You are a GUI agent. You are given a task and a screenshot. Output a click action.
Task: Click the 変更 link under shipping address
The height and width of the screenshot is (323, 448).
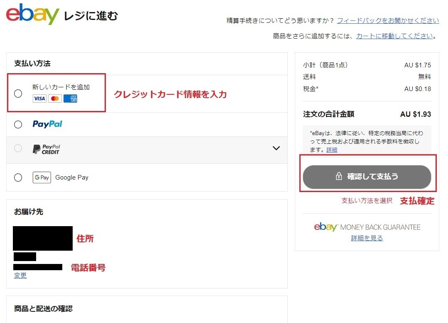pos(20,275)
